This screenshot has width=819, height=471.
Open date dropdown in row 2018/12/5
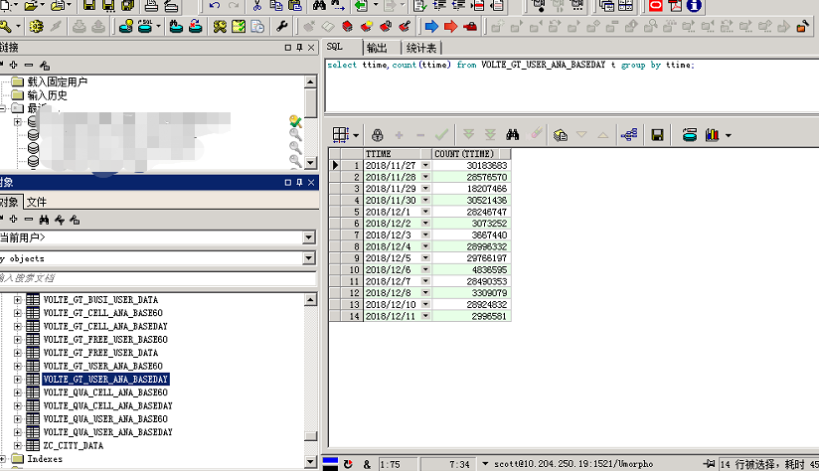(425, 258)
